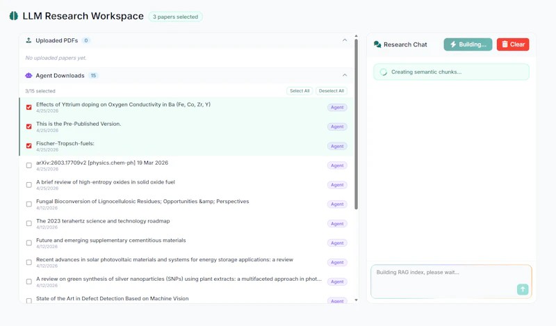556x326 pixels.
Task: Click the 3/15 selected label
Action: pos(40,91)
